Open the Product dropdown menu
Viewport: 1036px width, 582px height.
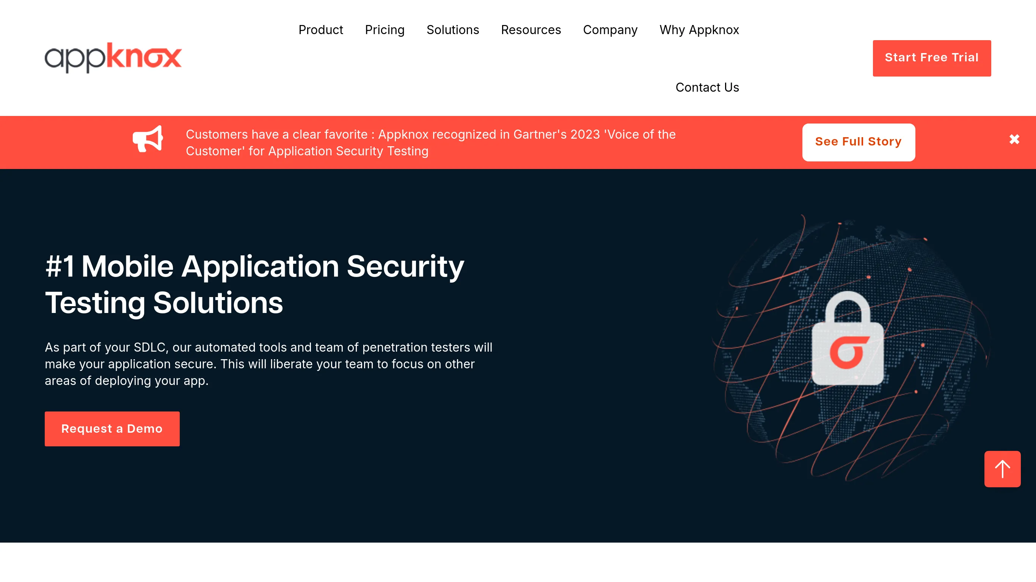(x=320, y=29)
